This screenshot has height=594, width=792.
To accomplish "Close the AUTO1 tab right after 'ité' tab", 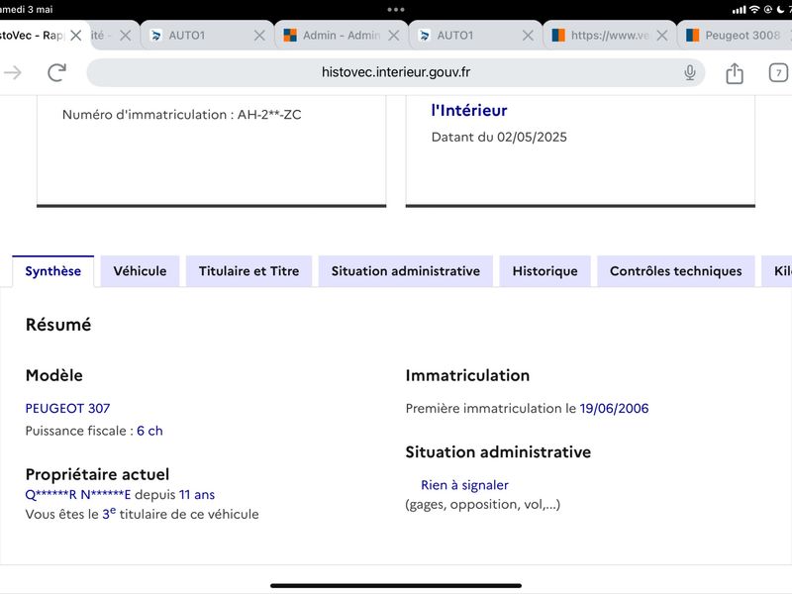I will (x=259, y=36).
